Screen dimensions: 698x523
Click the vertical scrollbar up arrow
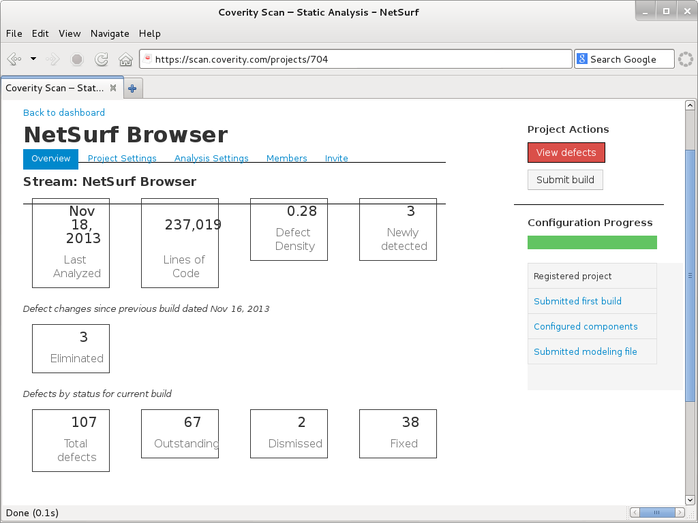point(690,106)
